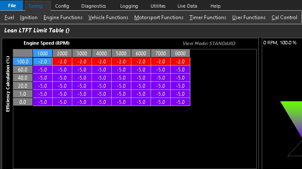
Task: Select the cell at 40.0% and 8000 RPM
Action: (x=180, y=77)
